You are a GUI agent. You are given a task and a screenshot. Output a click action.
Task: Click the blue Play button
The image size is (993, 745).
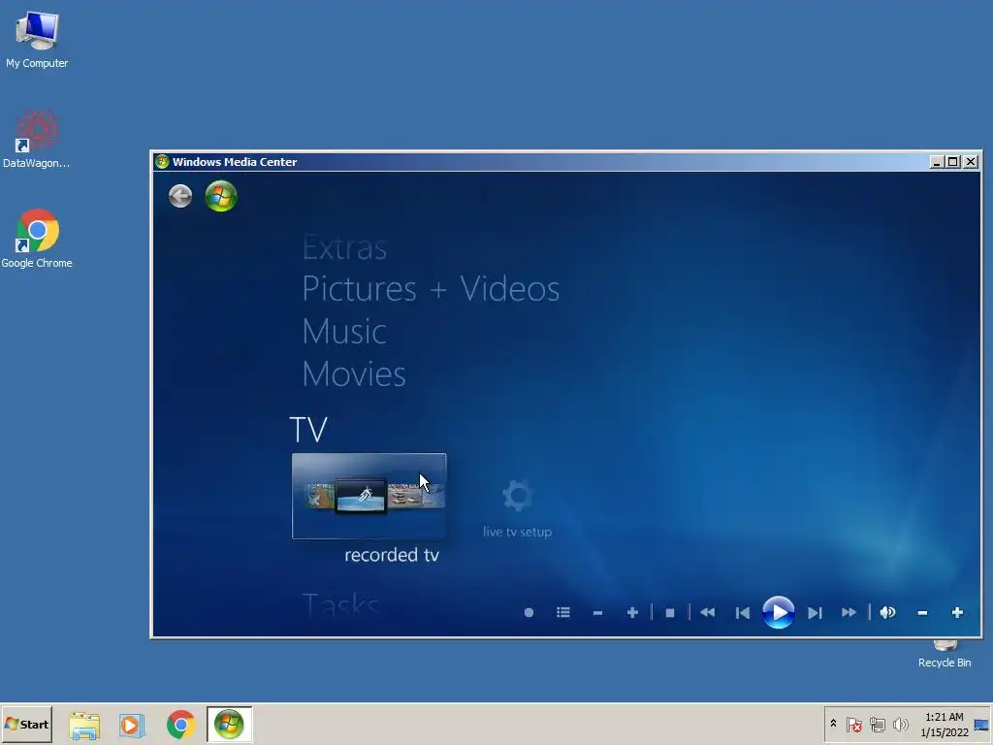[779, 613]
